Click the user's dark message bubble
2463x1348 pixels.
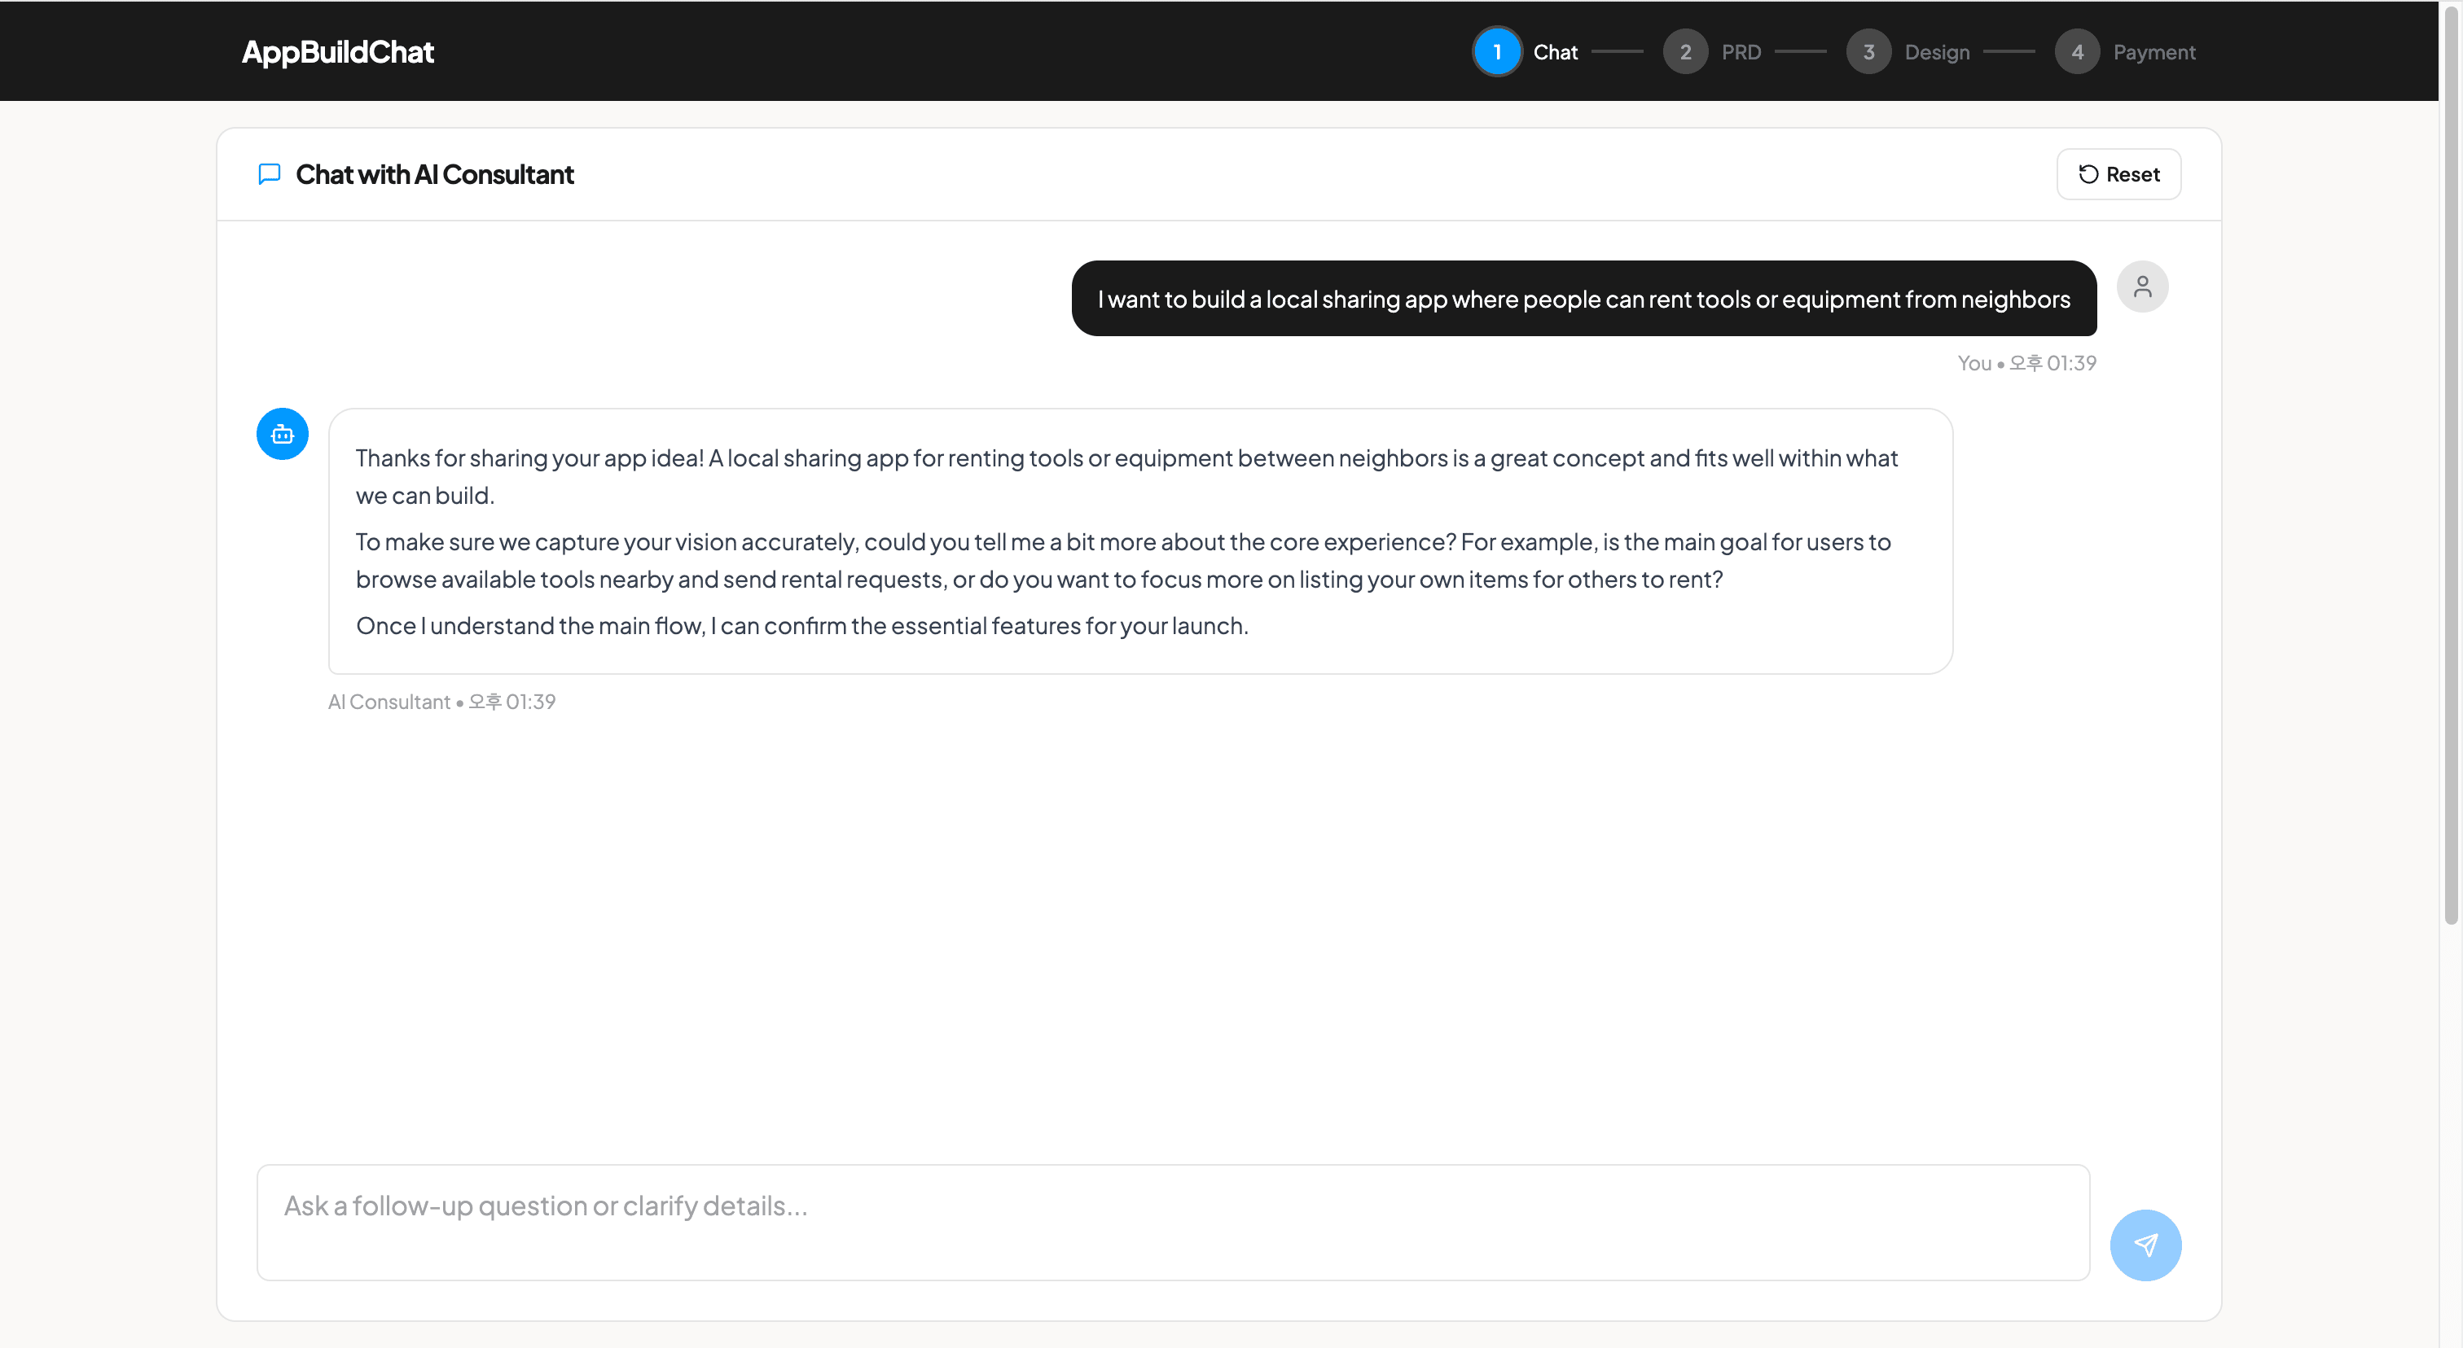click(x=1584, y=298)
